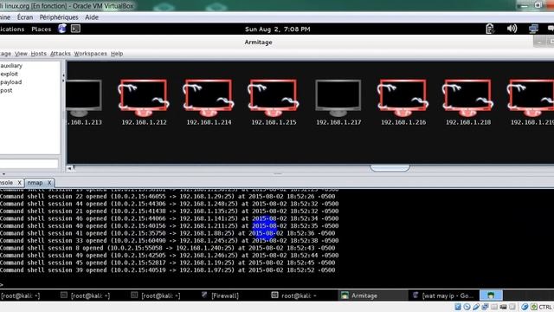
Task: Switch to the Firewall window in taskbar
Action: [220, 296]
